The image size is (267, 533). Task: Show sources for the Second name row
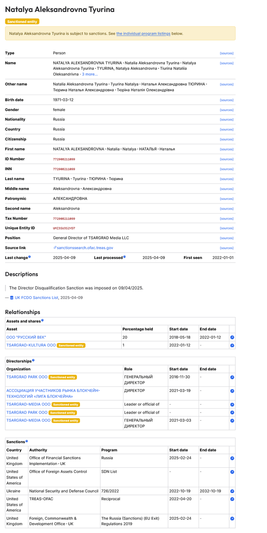tap(227, 209)
